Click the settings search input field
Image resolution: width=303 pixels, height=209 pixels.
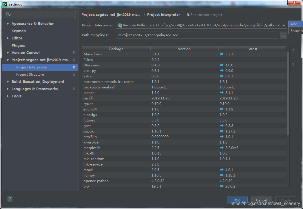click(x=40, y=14)
